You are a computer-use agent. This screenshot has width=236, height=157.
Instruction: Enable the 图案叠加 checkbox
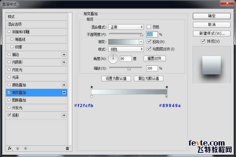tap(9, 100)
